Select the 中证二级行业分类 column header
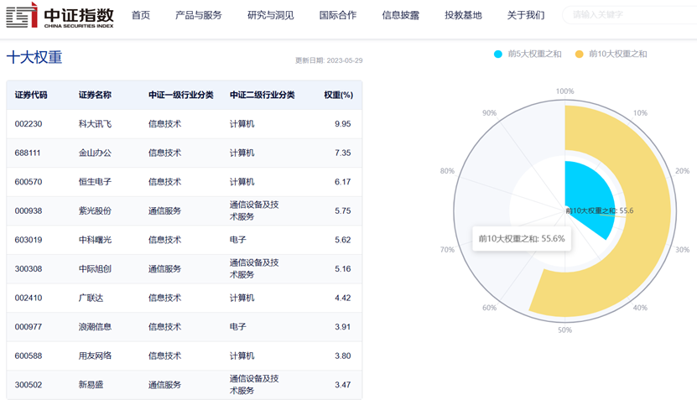The width and height of the screenshot is (697, 405). (x=263, y=95)
